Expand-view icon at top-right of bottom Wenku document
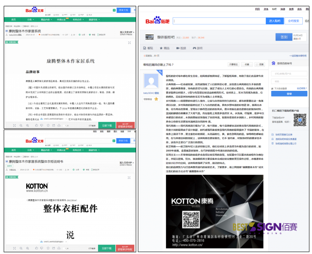Screen dimensions: 312x254 (x=129, y=178)
